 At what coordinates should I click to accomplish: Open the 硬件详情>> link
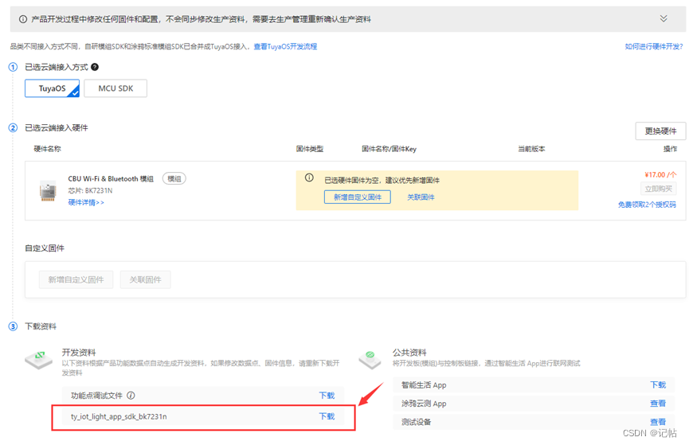point(86,202)
